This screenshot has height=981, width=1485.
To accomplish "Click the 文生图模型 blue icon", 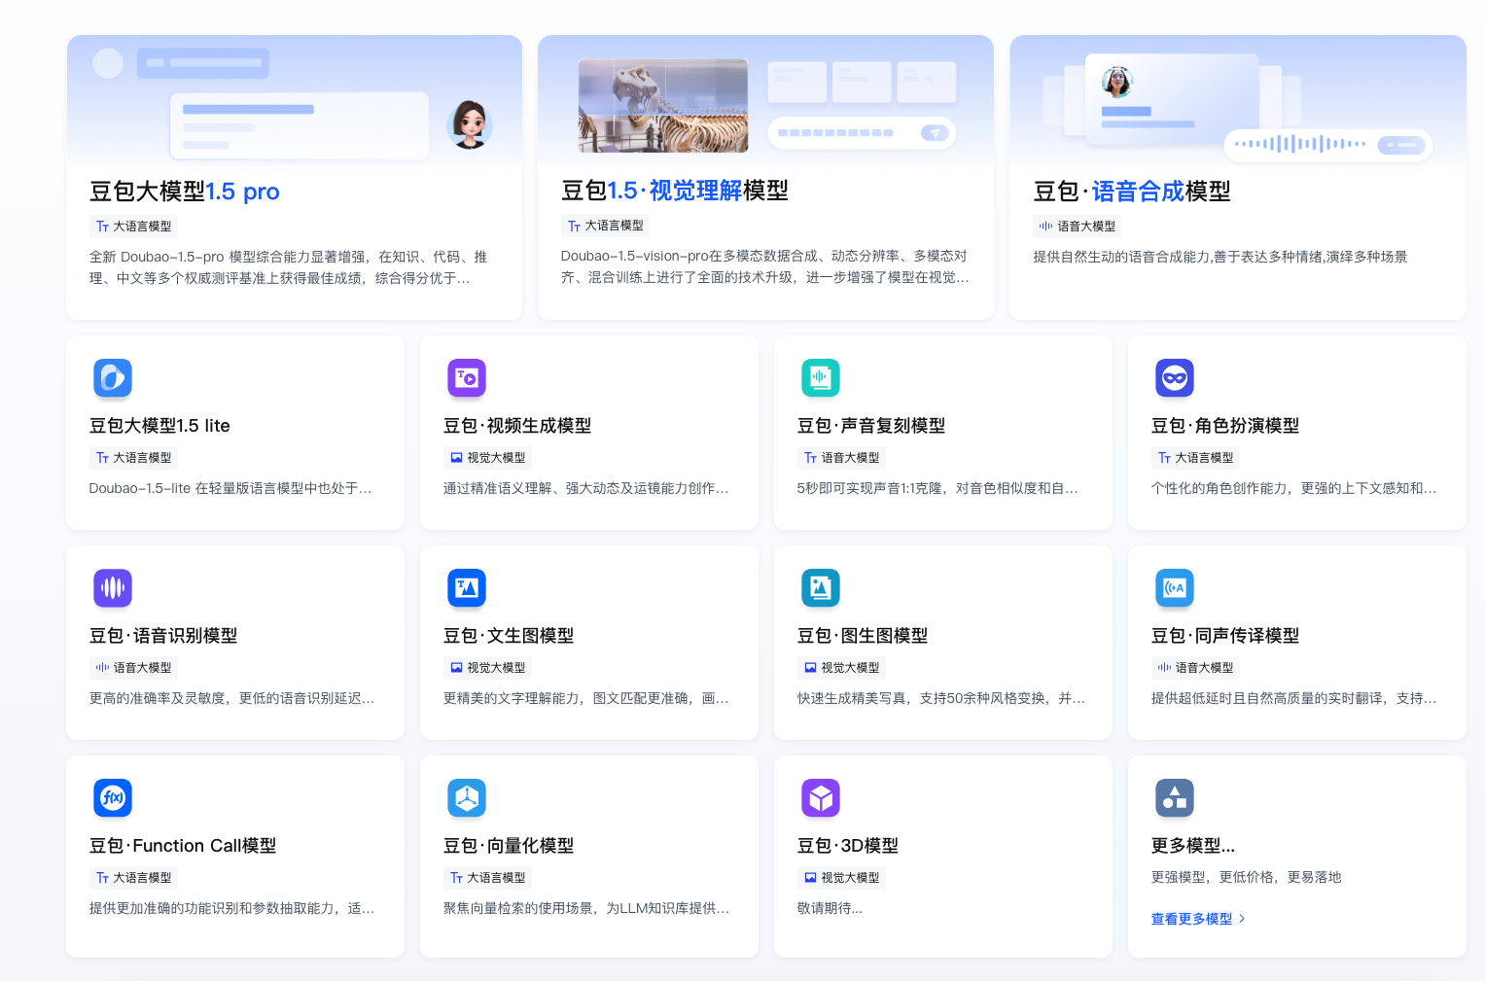I will [x=467, y=588].
